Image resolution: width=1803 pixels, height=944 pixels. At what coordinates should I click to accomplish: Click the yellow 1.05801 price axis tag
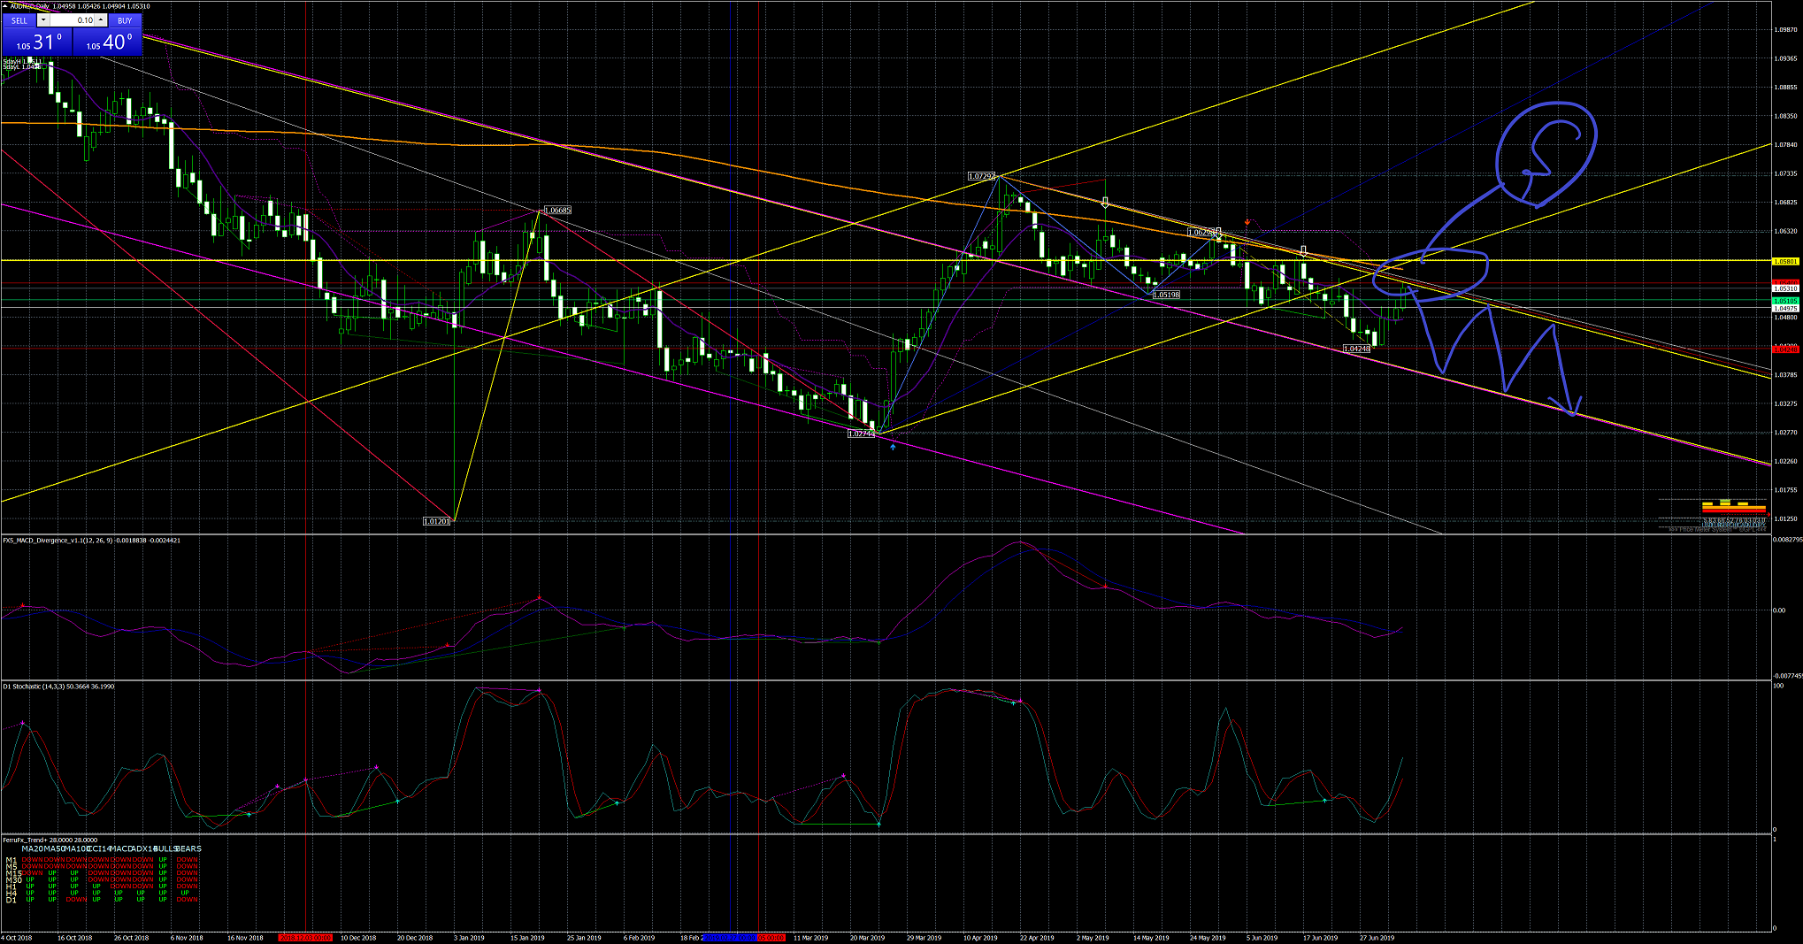tap(1785, 261)
